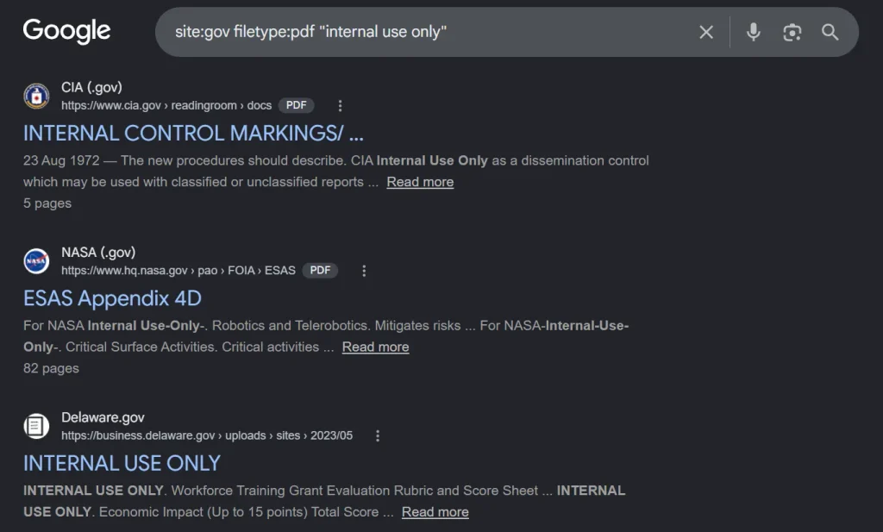Viewport: 883px width, 532px height.
Task: Click the PDF badge on the NASA result
Action: [x=320, y=270]
